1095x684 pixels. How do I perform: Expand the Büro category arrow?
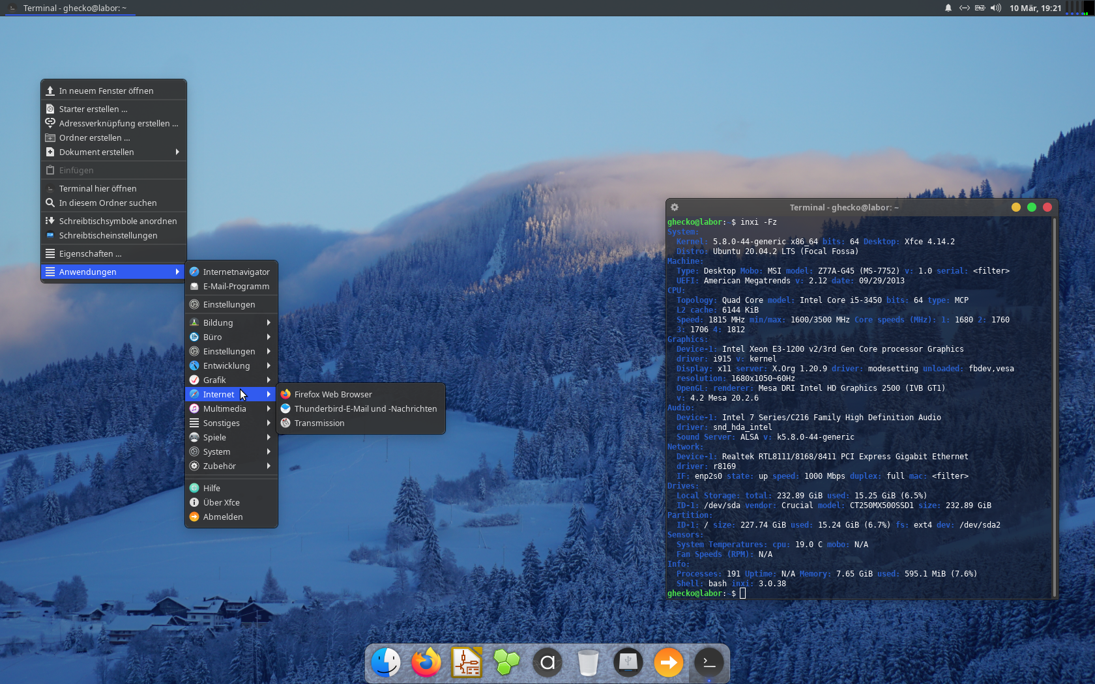269,337
